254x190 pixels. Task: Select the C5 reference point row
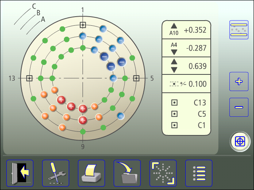[x=189, y=114]
